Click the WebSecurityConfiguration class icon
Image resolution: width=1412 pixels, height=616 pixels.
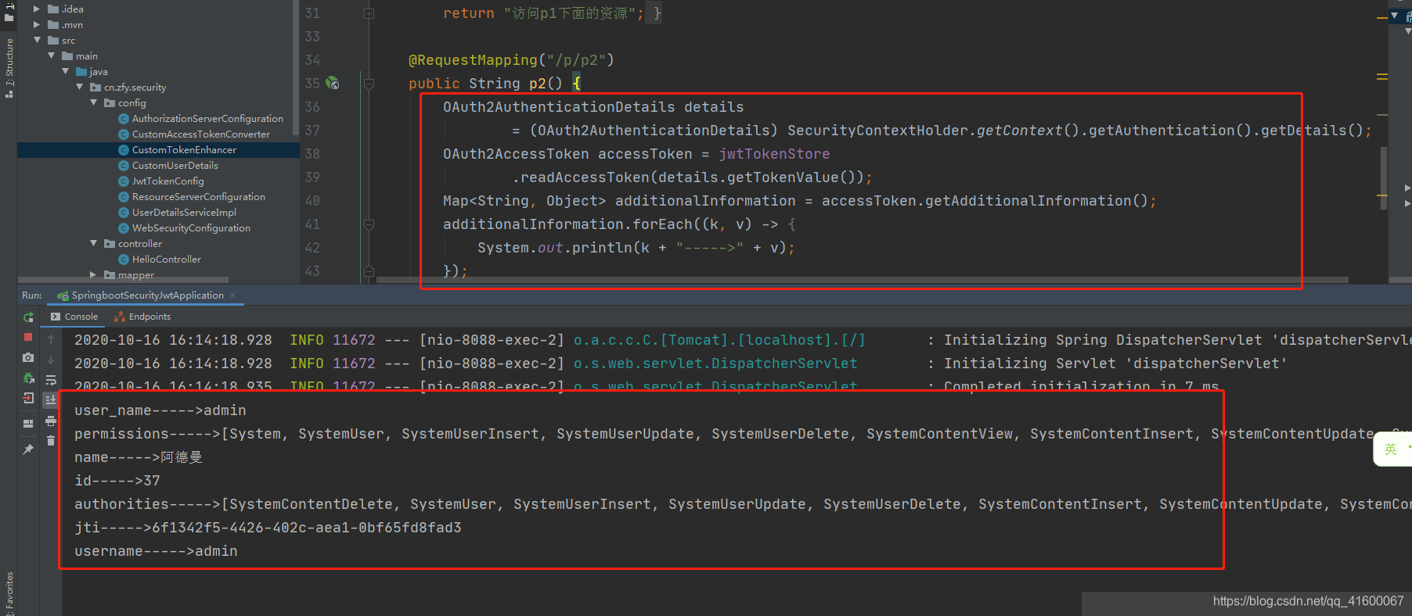124,228
